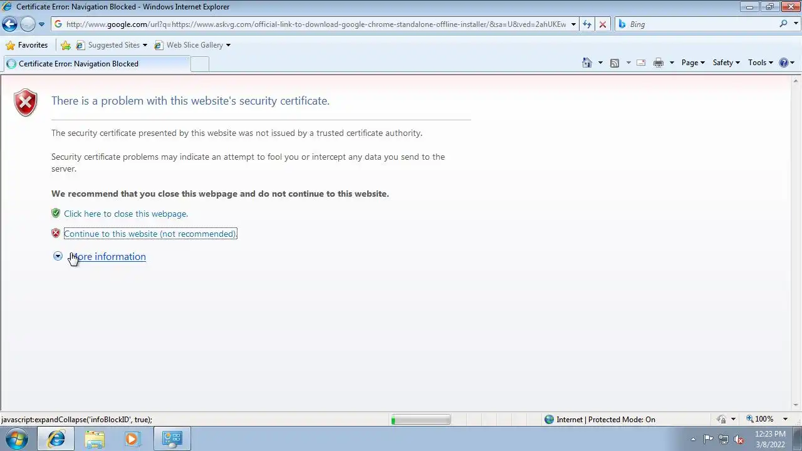Screen dimensions: 802x451
Task: Open the Web Slice Gallery link
Action: (192, 45)
